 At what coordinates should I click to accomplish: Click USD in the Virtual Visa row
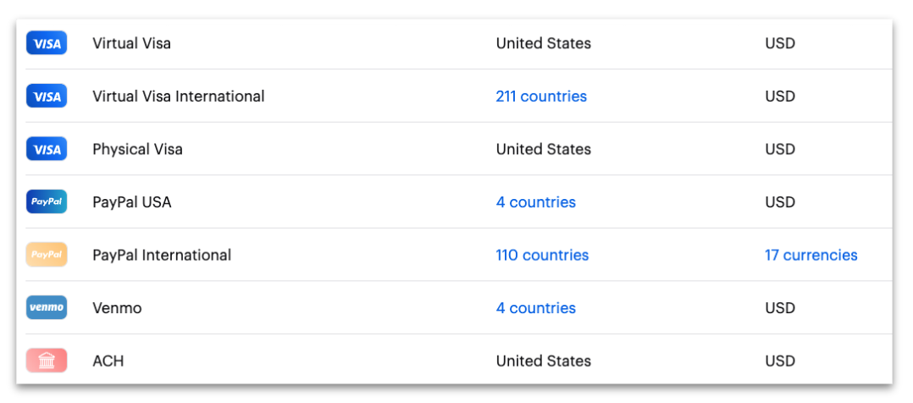(780, 43)
